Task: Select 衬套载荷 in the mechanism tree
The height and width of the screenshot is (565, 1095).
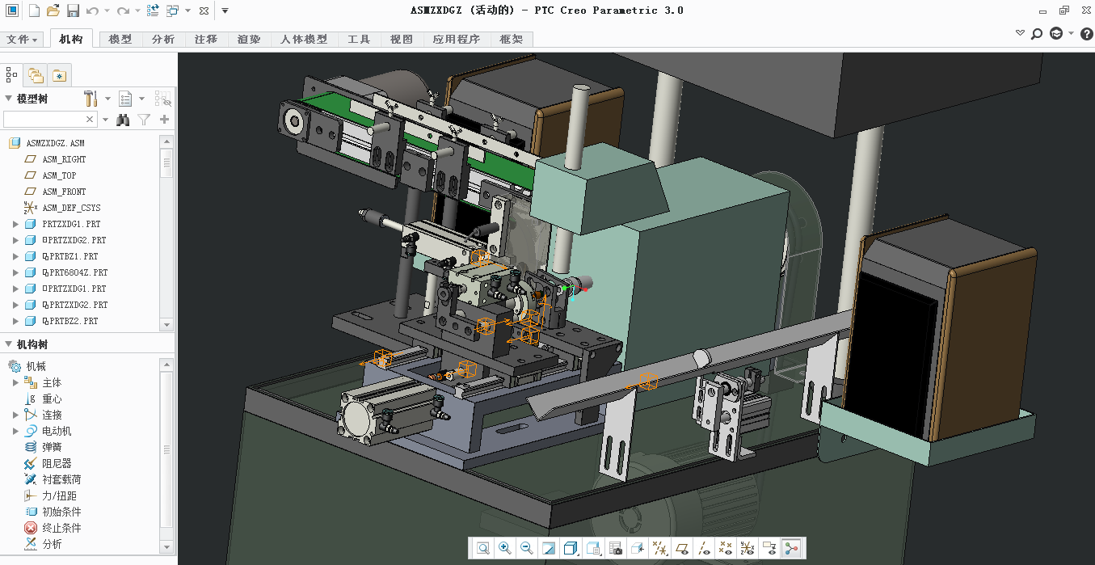Action: click(x=61, y=479)
